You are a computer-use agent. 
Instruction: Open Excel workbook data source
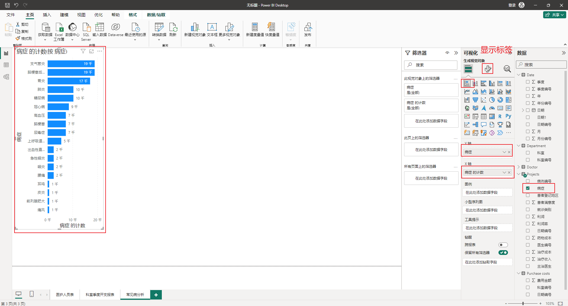coord(59,27)
